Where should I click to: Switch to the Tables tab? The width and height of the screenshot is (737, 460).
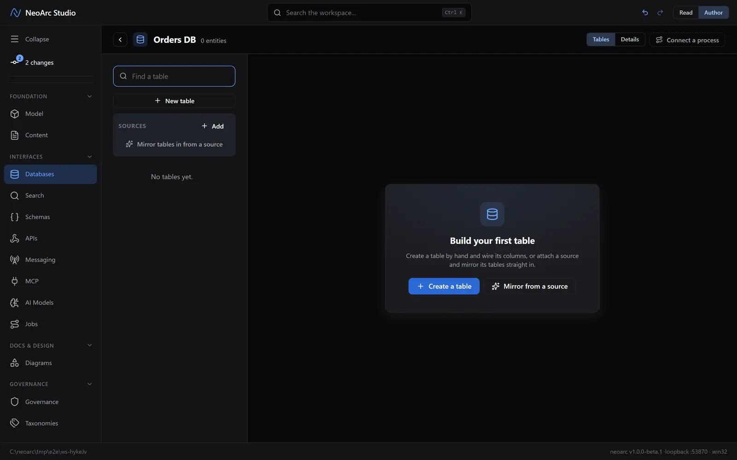(601, 39)
